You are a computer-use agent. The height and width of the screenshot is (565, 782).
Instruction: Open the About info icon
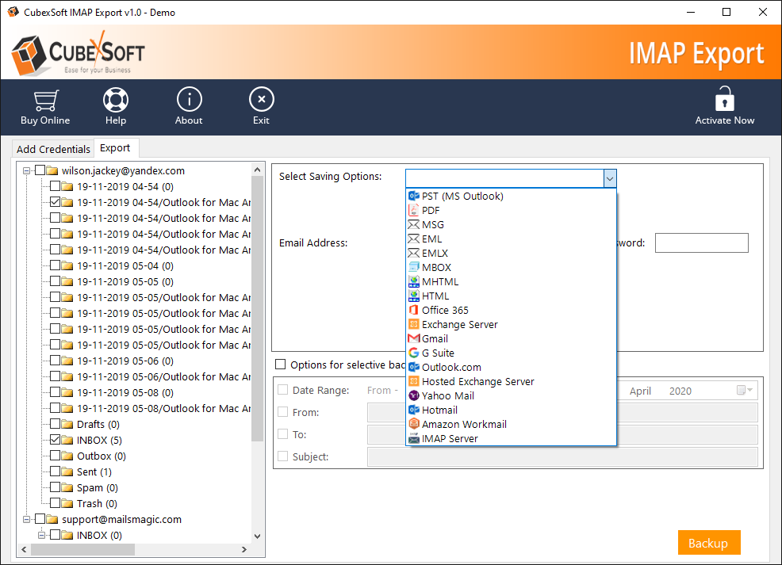point(189,99)
